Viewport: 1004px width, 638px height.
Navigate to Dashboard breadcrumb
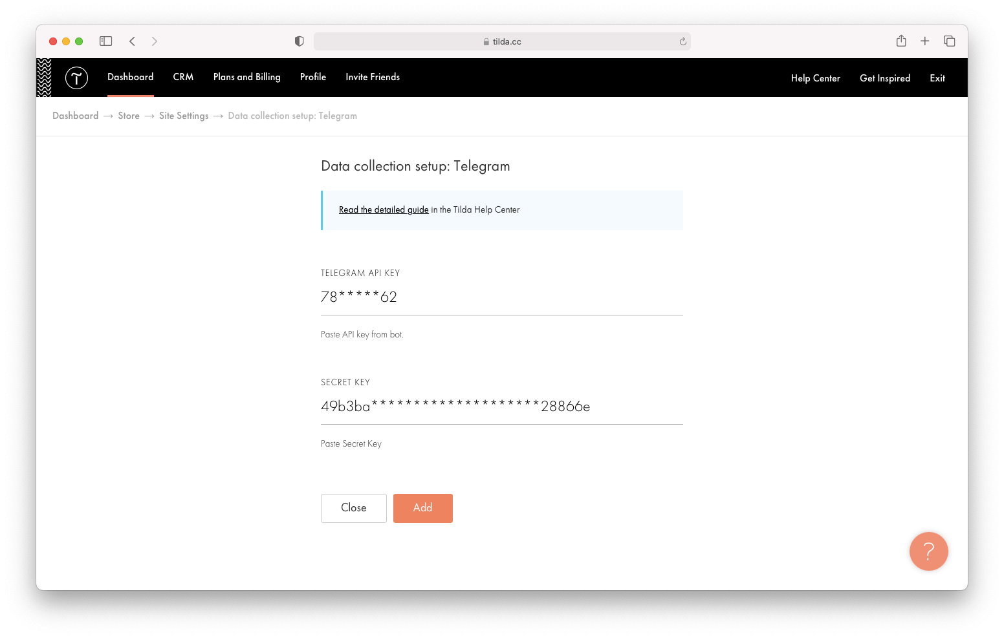76,116
